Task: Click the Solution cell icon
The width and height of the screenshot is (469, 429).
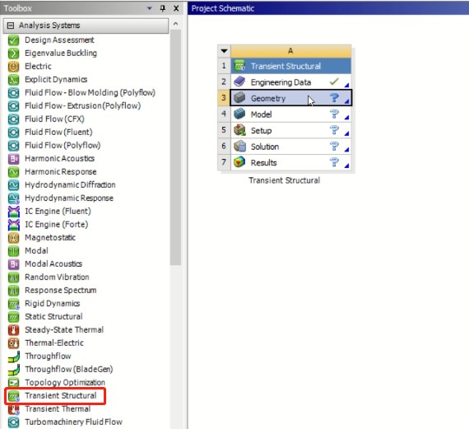Action: pos(239,147)
